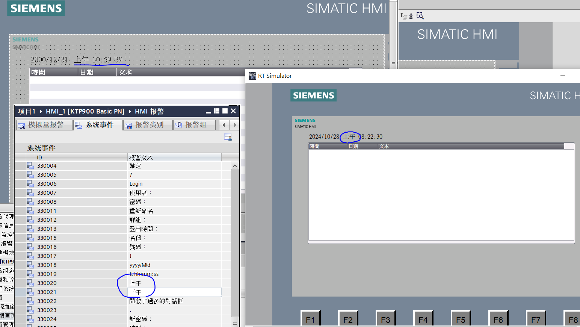This screenshot has height=327, width=580.
Task: Expand the breadcrumb arrow before HMI 报警
Action: pos(130,111)
